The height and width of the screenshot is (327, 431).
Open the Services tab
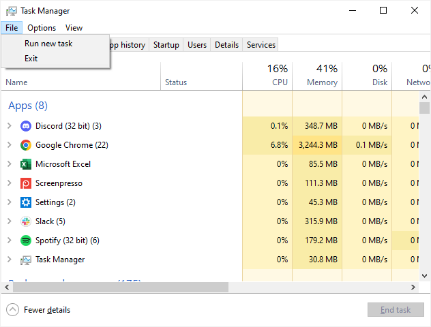point(261,45)
